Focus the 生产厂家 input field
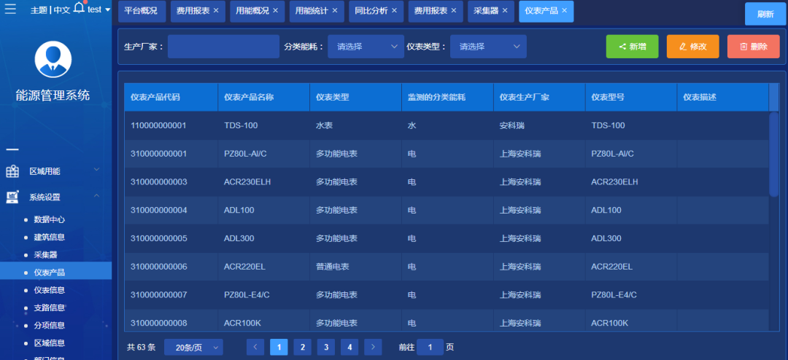The image size is (788, 360). [224, 47]
